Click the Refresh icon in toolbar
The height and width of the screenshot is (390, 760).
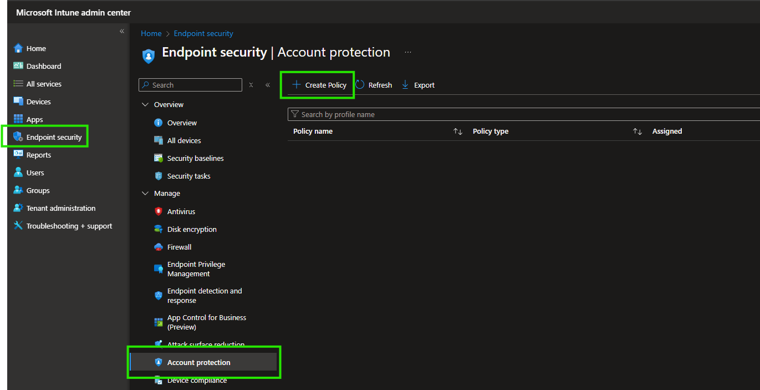click(360, 85)
